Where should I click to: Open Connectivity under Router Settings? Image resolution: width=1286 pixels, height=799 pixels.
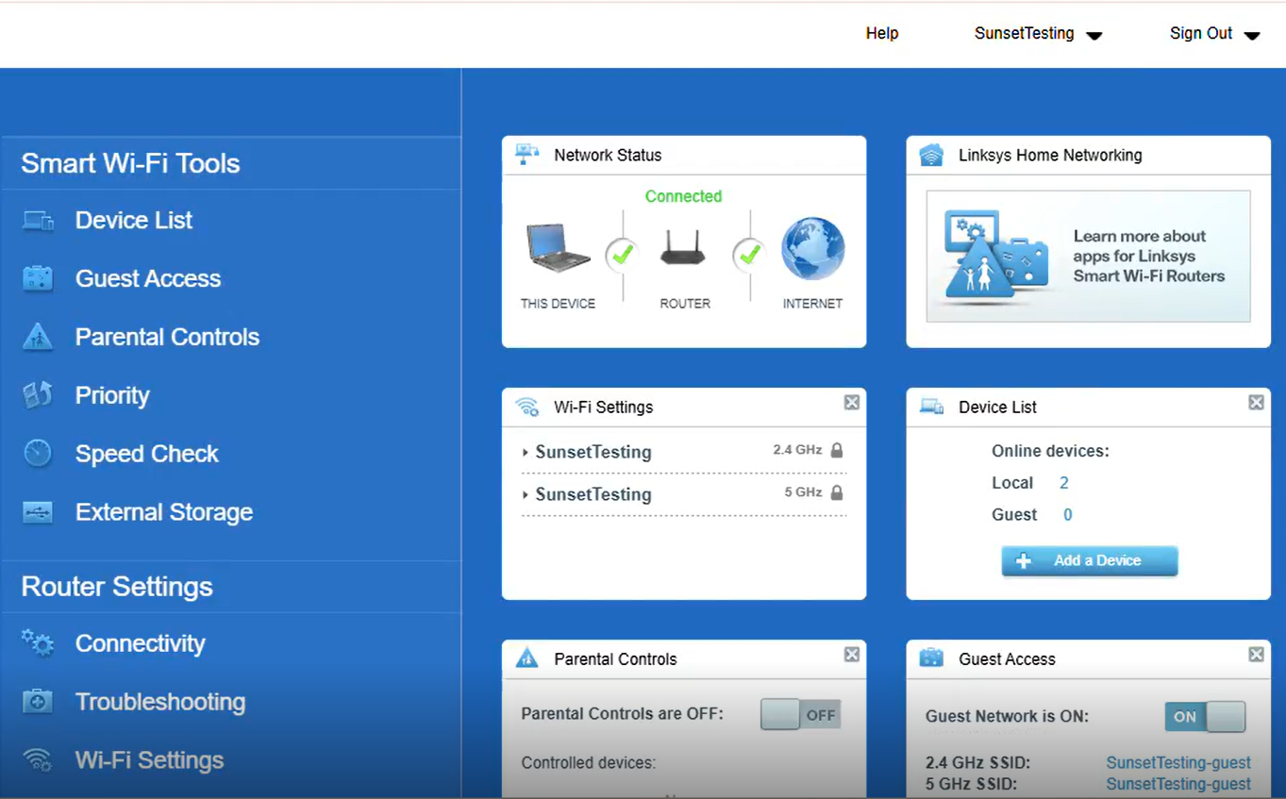pos(141,643)
